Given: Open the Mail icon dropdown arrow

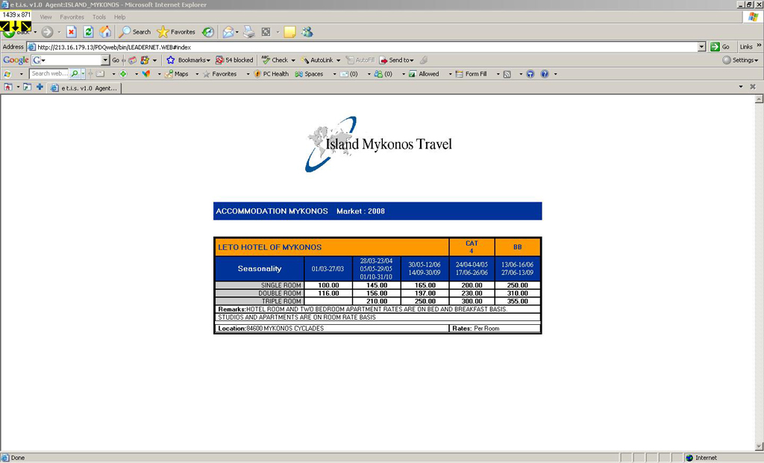Looking at the screenshot, I should point(237,33).
